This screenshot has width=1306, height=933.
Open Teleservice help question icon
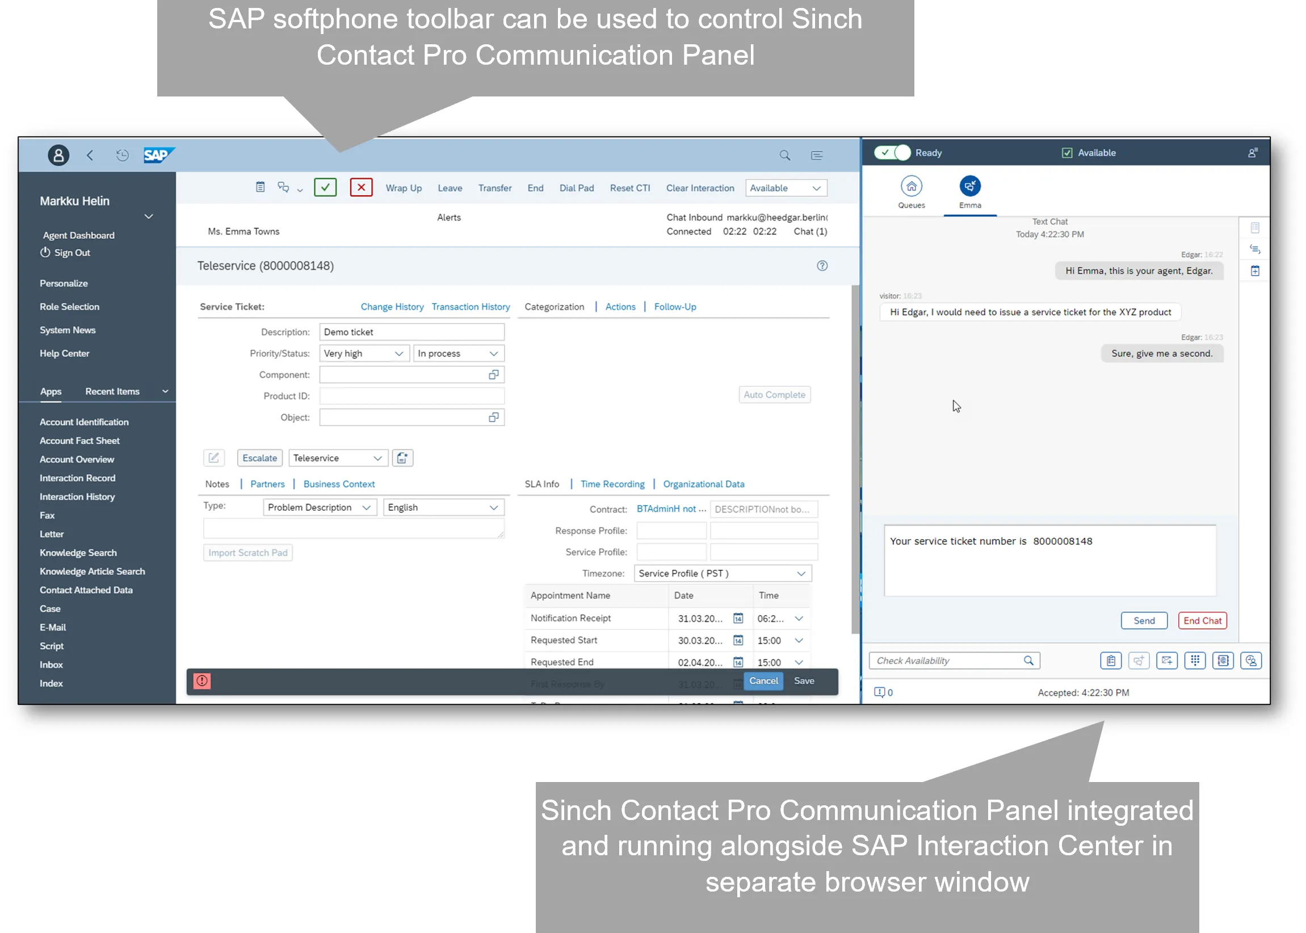pos(822,266)
